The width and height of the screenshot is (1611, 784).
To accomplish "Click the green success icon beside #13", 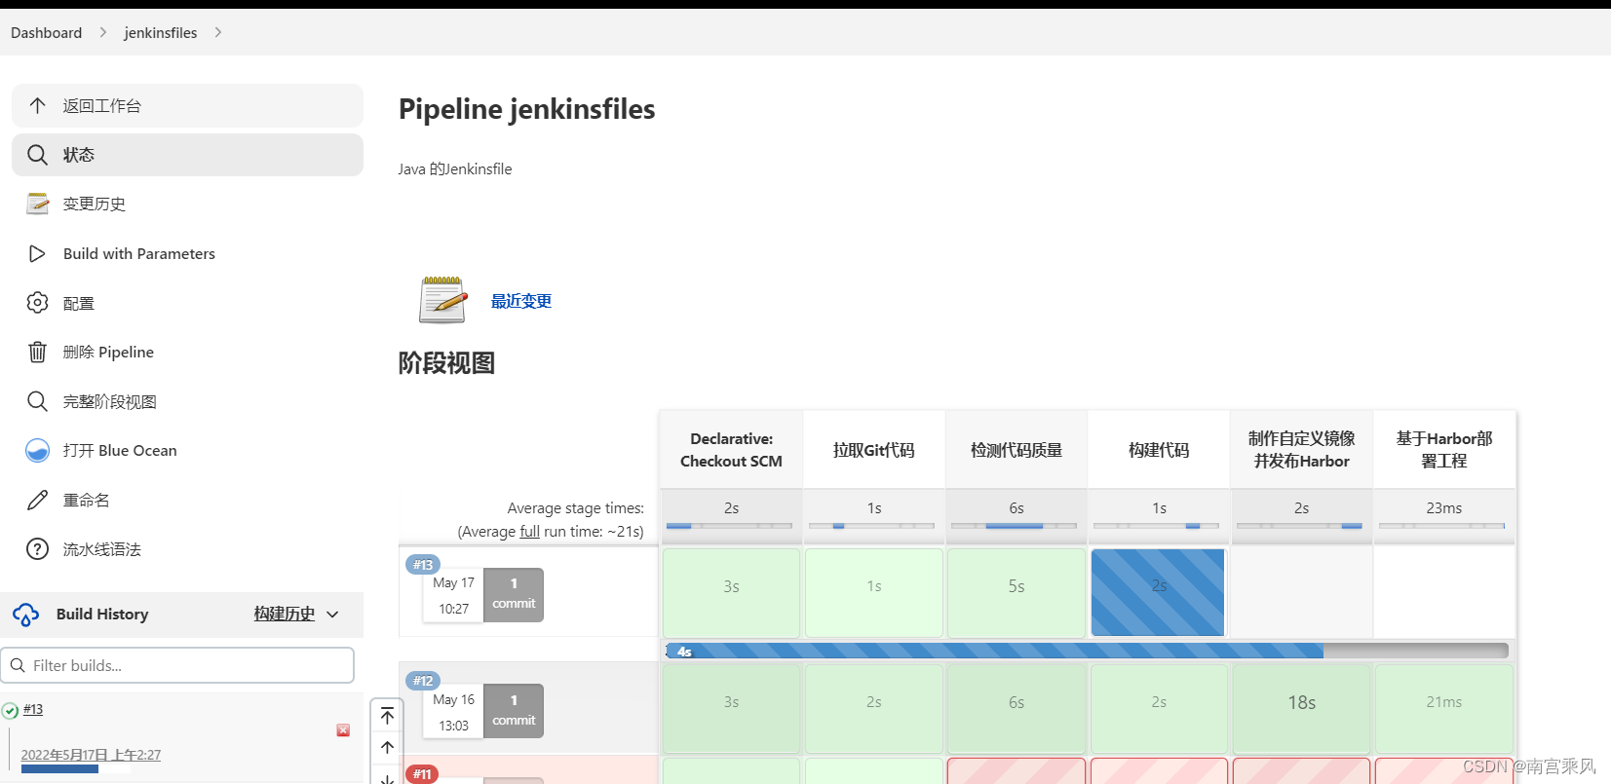I will point(10,711).
